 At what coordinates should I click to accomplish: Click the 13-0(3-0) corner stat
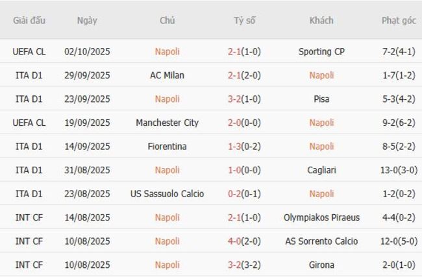399,170
